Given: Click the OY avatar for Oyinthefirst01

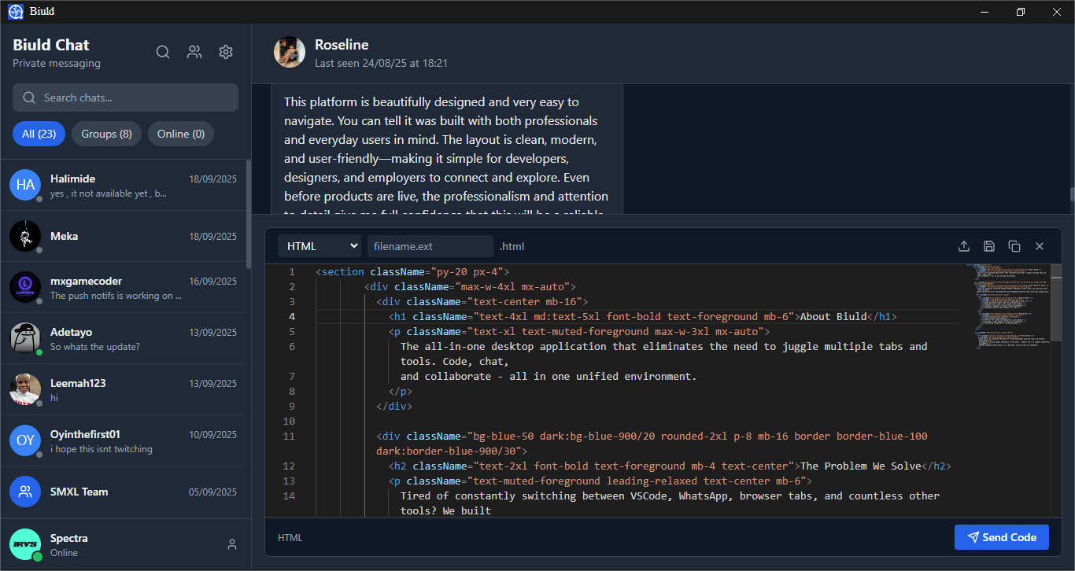Looking at the screenshot, I should 25,440.
